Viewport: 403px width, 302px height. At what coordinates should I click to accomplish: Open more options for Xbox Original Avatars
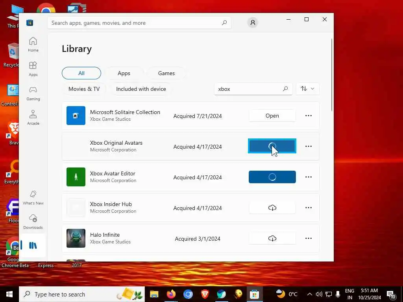pos(309,146)
